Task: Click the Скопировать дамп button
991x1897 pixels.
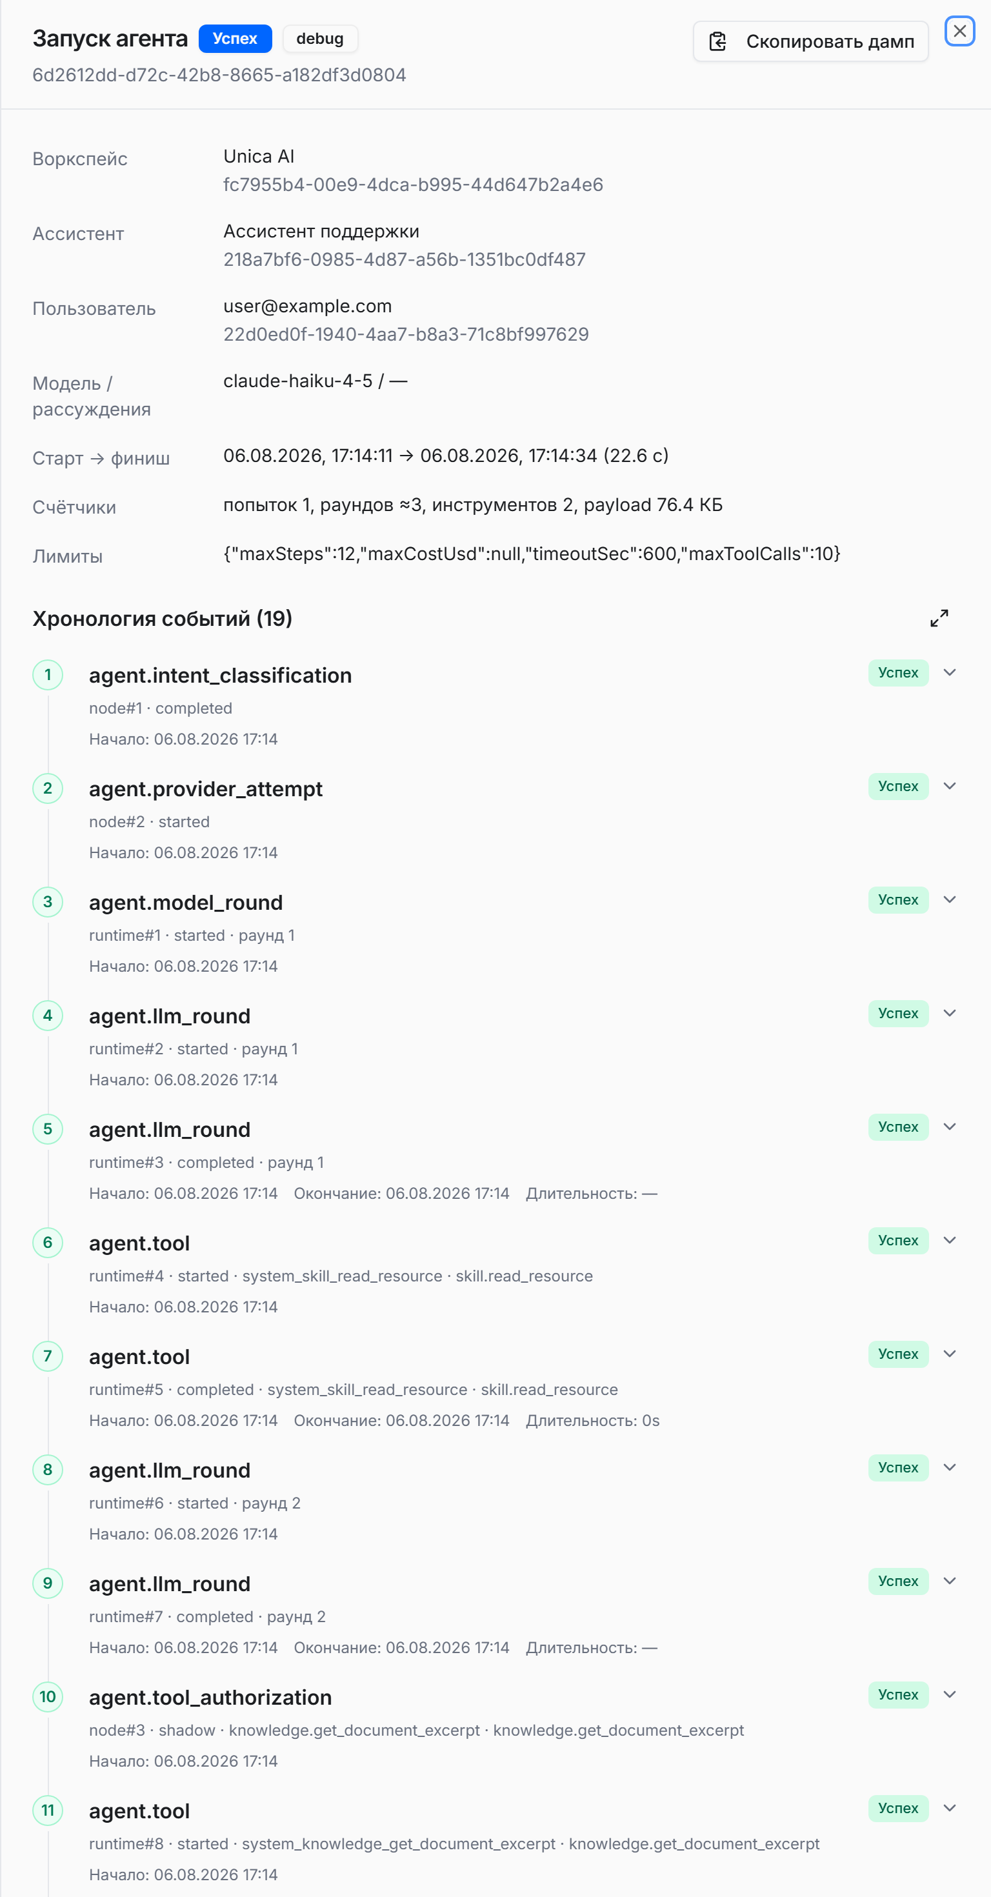Action: pos(810,41)
